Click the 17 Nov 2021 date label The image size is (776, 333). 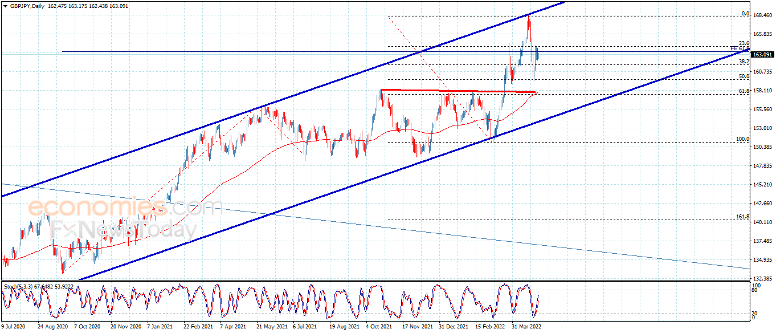[417, 327]
